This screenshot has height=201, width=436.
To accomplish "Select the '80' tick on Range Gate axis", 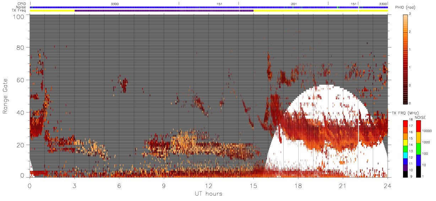I will click(x=21, y=47).
